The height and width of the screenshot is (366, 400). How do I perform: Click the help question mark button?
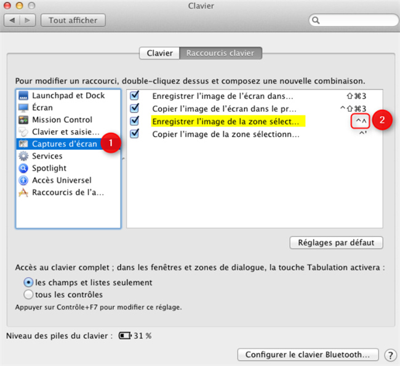click(x=390, y=355)
